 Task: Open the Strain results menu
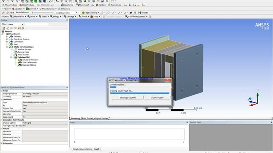32,17
